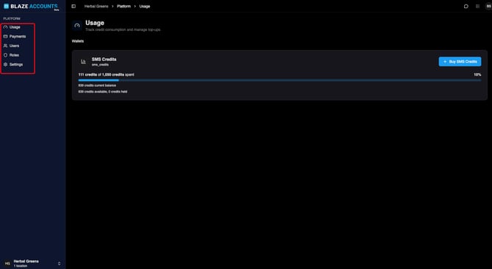Click the Blaze Accounts logo
492x269 pixels.
coord(31,7)
